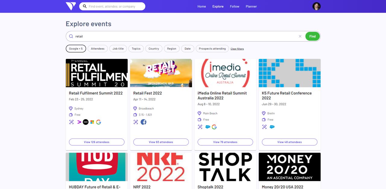This screenshot has width=386, height=189.
Task: Click the wallet icon on K5 Future Retail card
Action: (264, 120)
